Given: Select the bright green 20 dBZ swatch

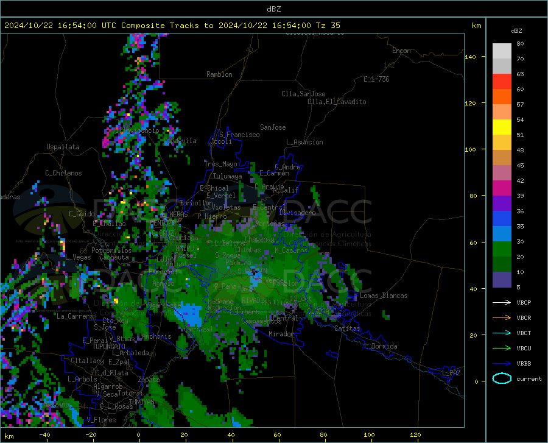Looking at the screenshot, I should [x=502, y=249].
